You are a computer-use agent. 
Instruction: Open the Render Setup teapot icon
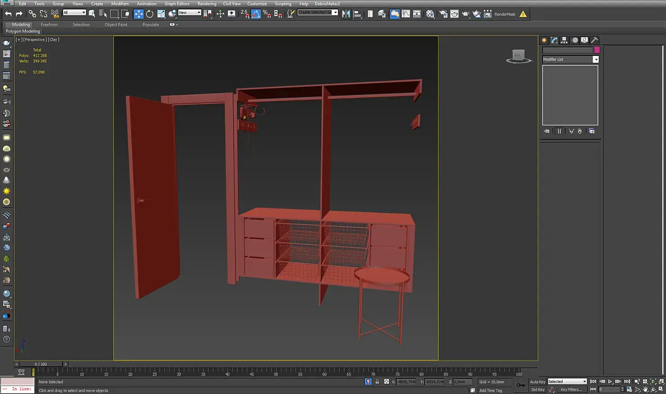(x=443, y=14)
